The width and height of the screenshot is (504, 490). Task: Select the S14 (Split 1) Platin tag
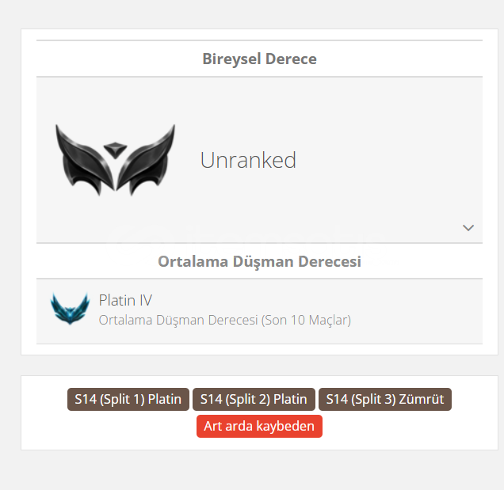coord(128,399)
